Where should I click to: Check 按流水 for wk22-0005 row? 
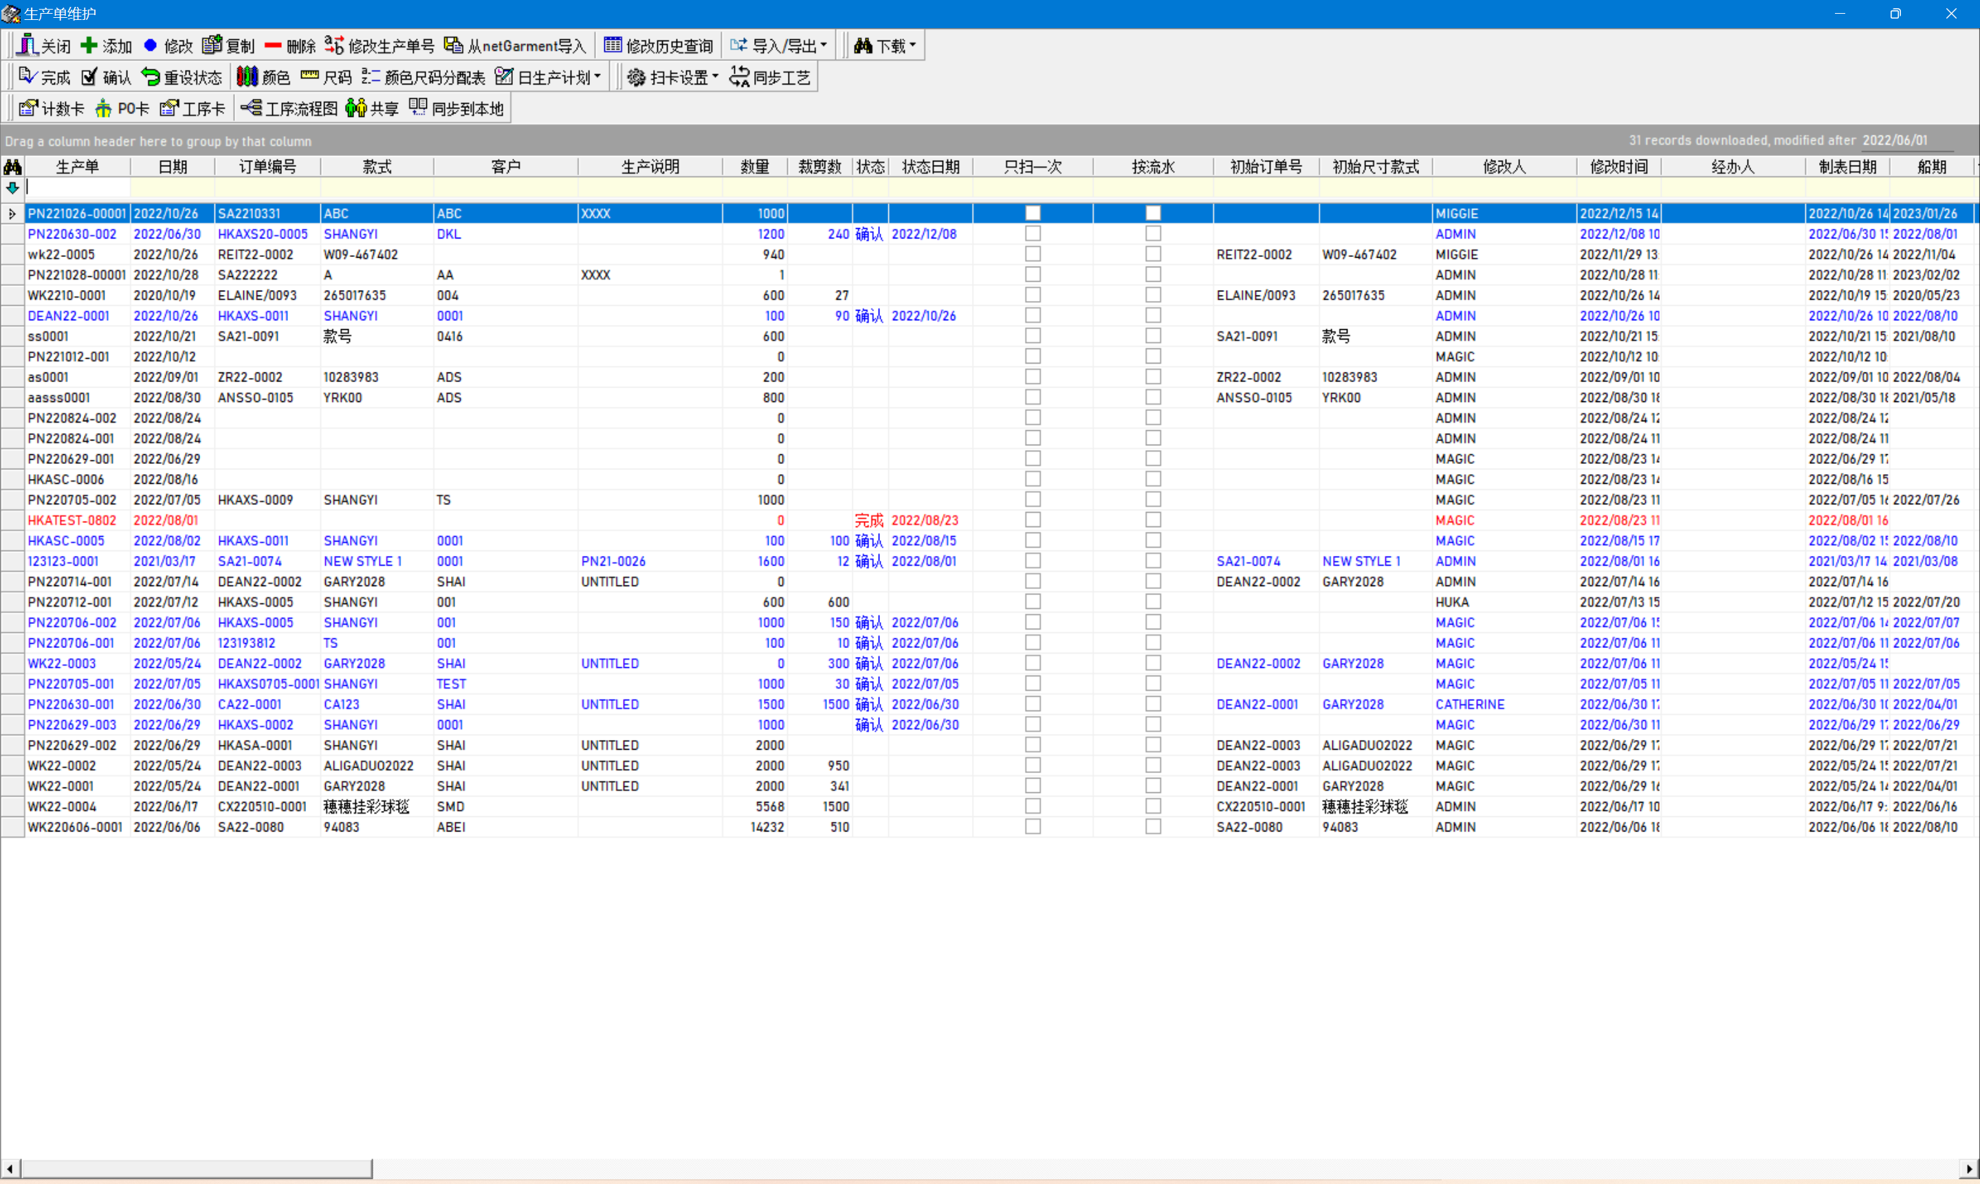[x=1153, y=254]
